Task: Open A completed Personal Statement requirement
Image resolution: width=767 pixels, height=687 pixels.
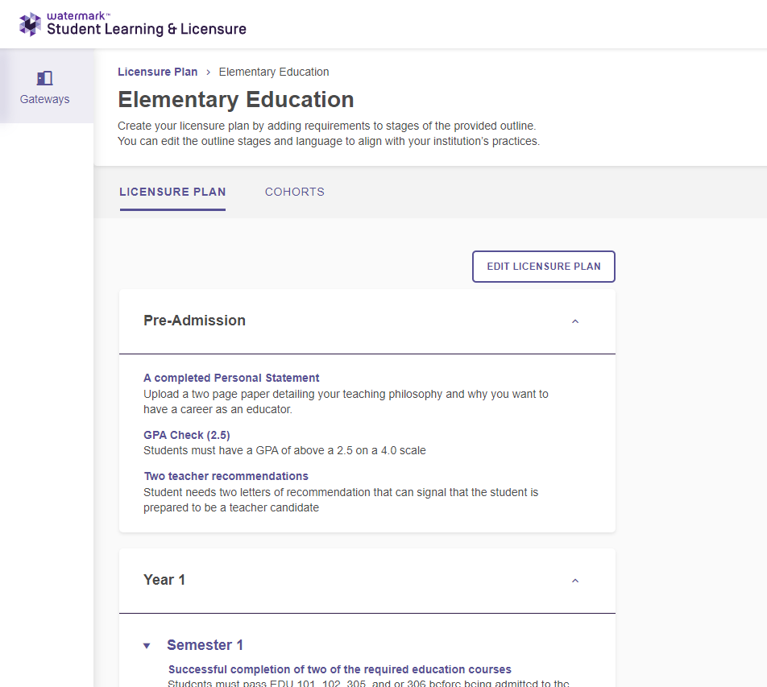Action: pos(231,378)
